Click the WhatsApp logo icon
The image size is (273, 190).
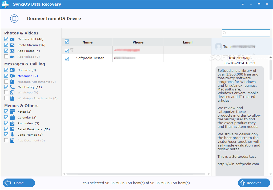(12, 92)
